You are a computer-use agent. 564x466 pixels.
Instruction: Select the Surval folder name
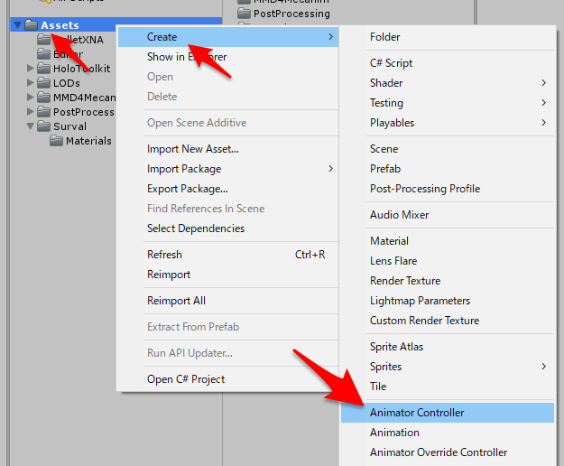click(x=69, y=126)
